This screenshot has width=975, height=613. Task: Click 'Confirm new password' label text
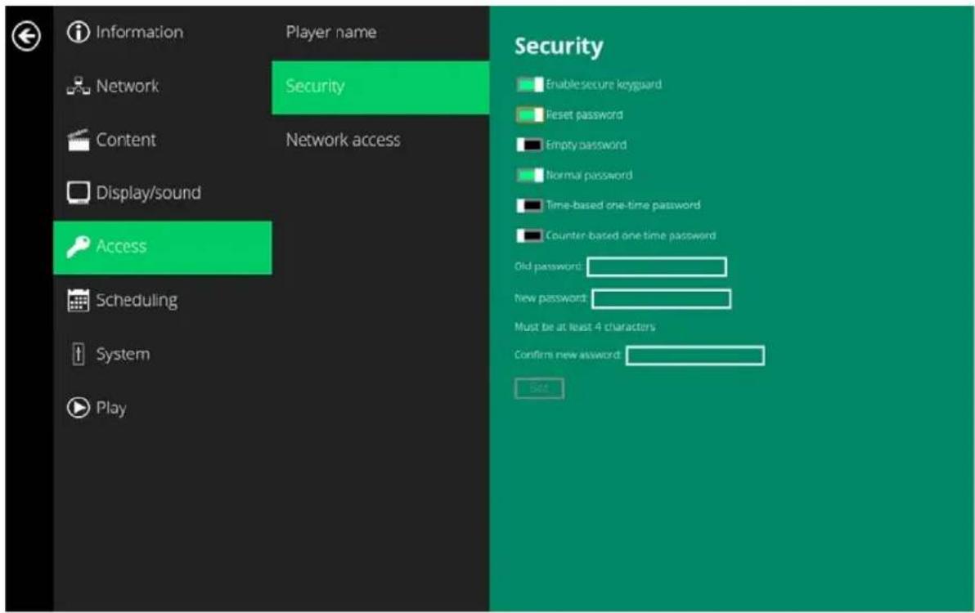point(568,355)
